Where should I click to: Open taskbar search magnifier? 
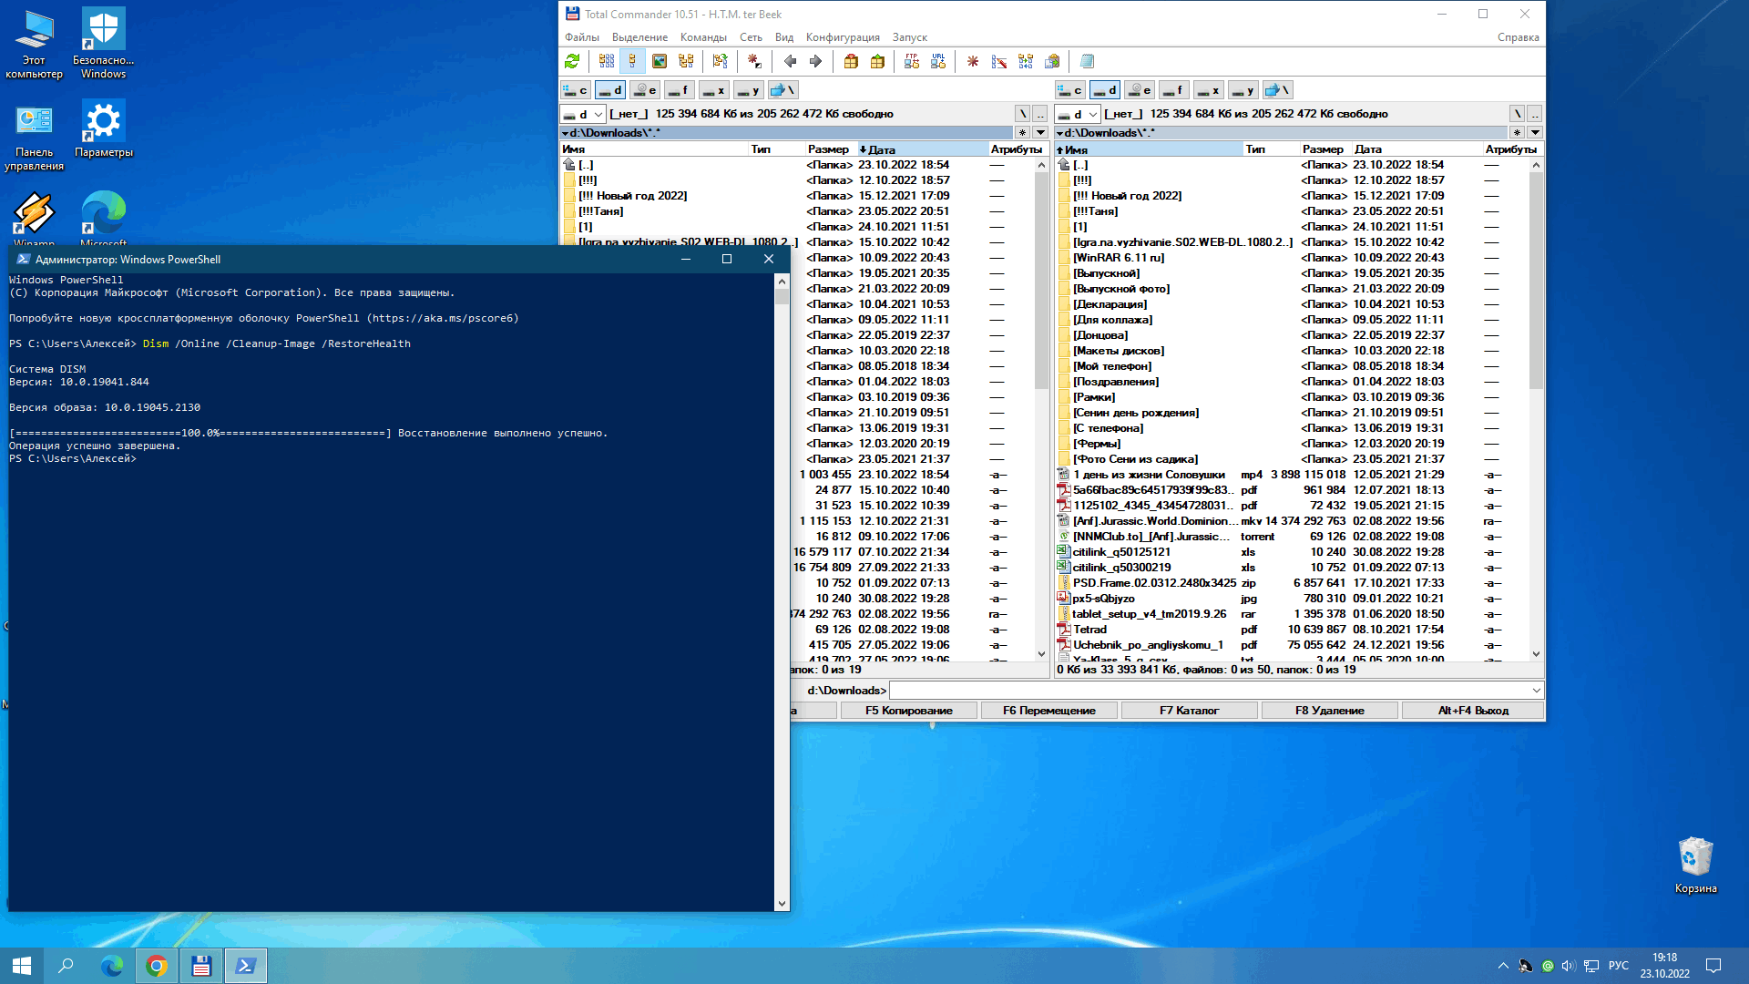(x=66, y=966)
